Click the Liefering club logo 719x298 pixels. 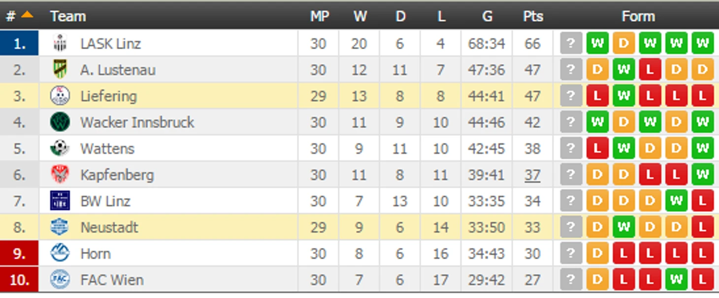[60, 96]
